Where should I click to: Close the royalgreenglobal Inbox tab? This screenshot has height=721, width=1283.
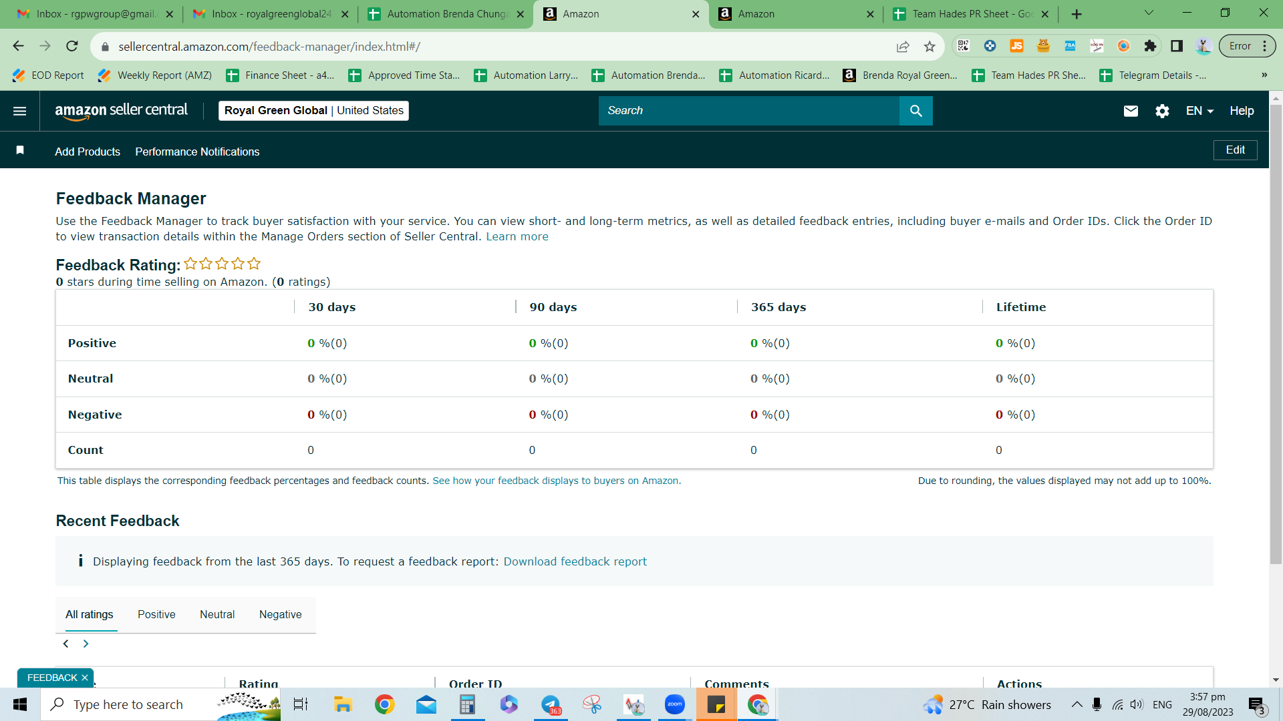[x=345, y=14]
